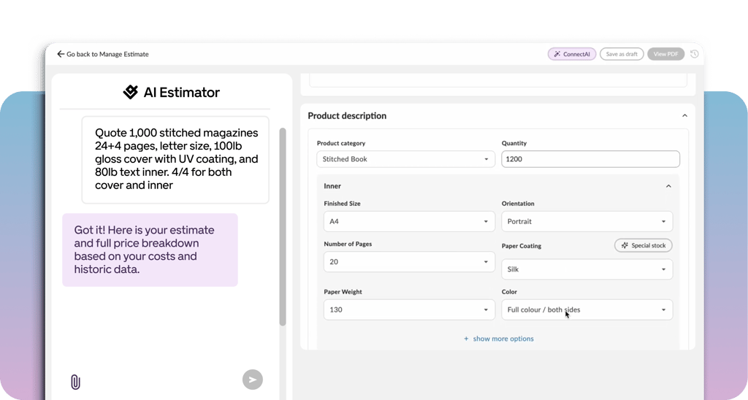
Task: Click the Color field label
Action: click(x=509, y=292)
